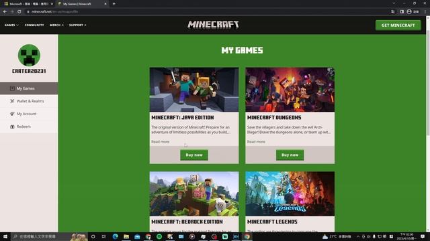Launch Microsoft Edge from taskbar
Viewport: 430px width, 241px height.
tap(115, 236)
